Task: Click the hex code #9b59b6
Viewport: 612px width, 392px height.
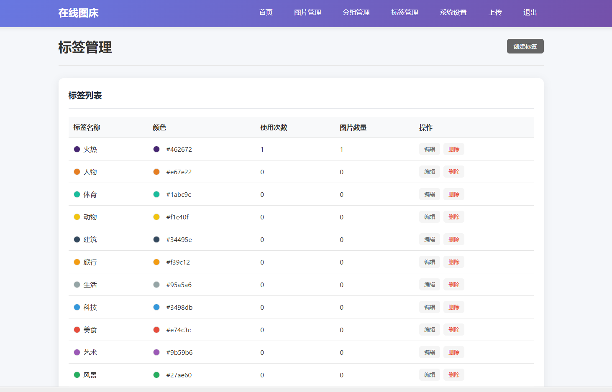Action: tap(179, 352)
